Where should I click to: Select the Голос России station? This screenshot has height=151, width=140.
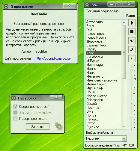[103, 37]
